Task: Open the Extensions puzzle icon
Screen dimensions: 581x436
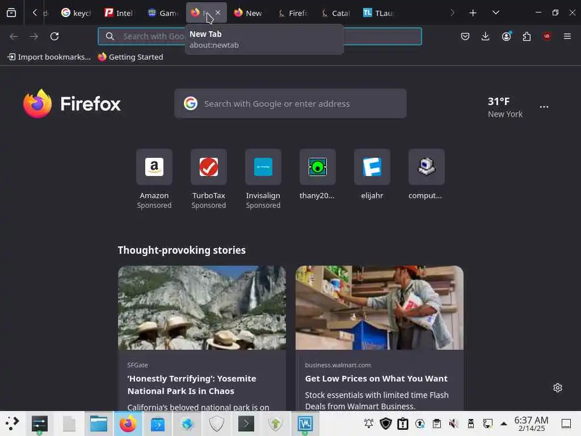Action: (527, 36)
